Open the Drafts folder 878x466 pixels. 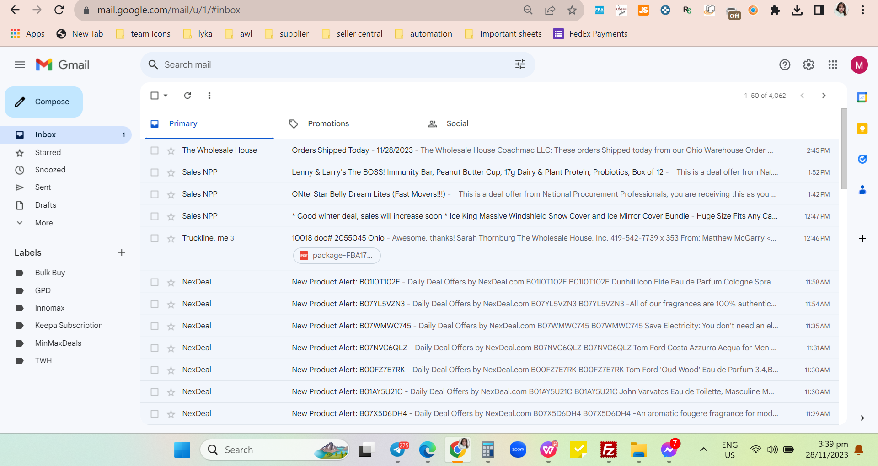(66, 205)
